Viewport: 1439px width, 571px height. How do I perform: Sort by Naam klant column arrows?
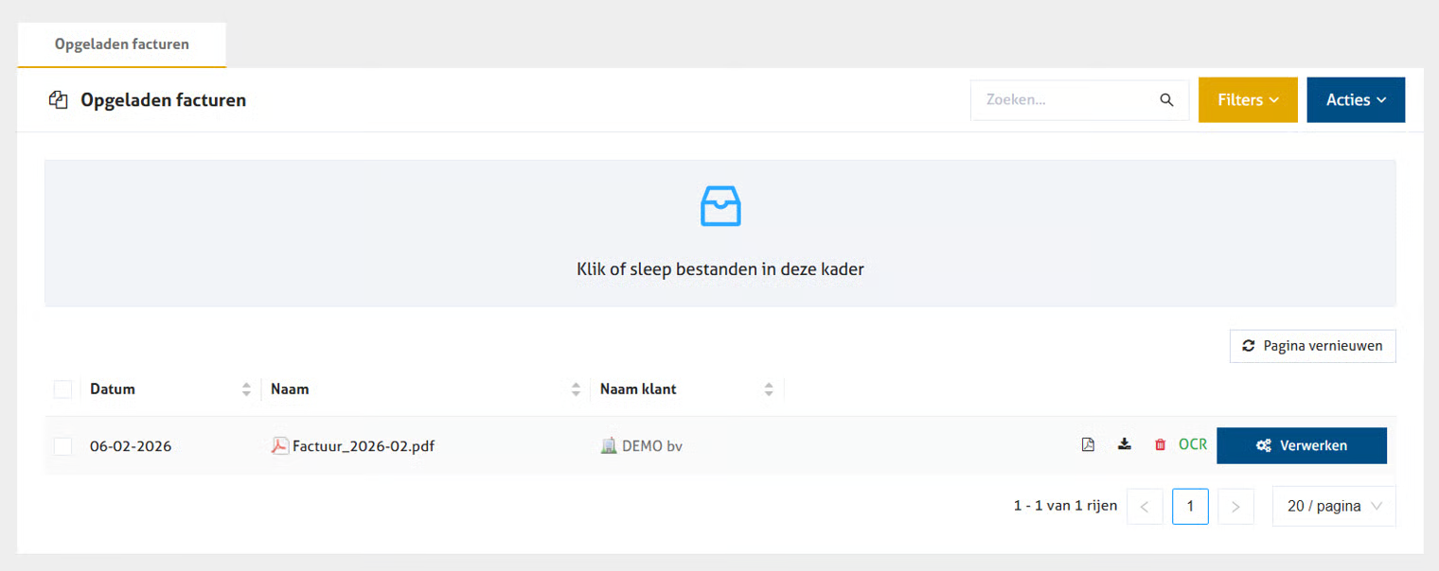pyautogui.click(x=769, y=389)
